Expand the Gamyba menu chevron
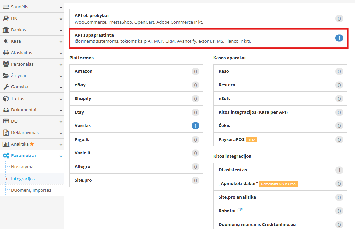 (61, 87)
